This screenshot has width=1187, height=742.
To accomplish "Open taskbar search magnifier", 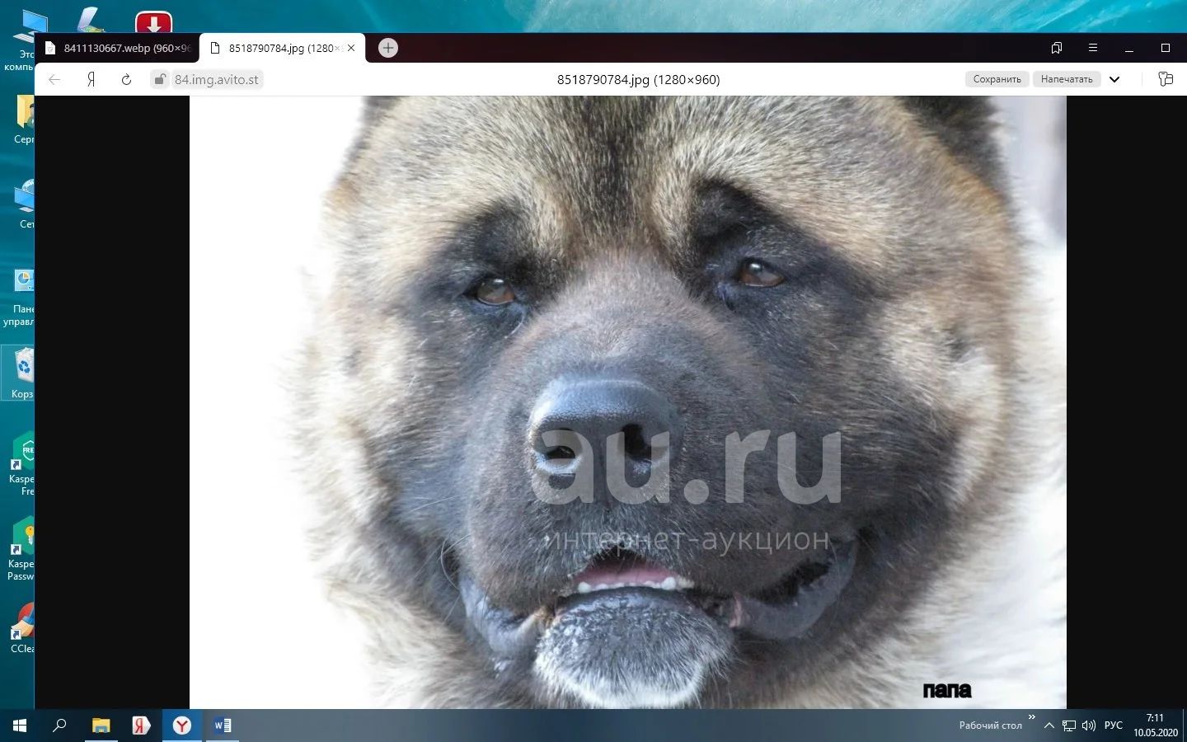I will pyautogui.click(x=59, y=726).
